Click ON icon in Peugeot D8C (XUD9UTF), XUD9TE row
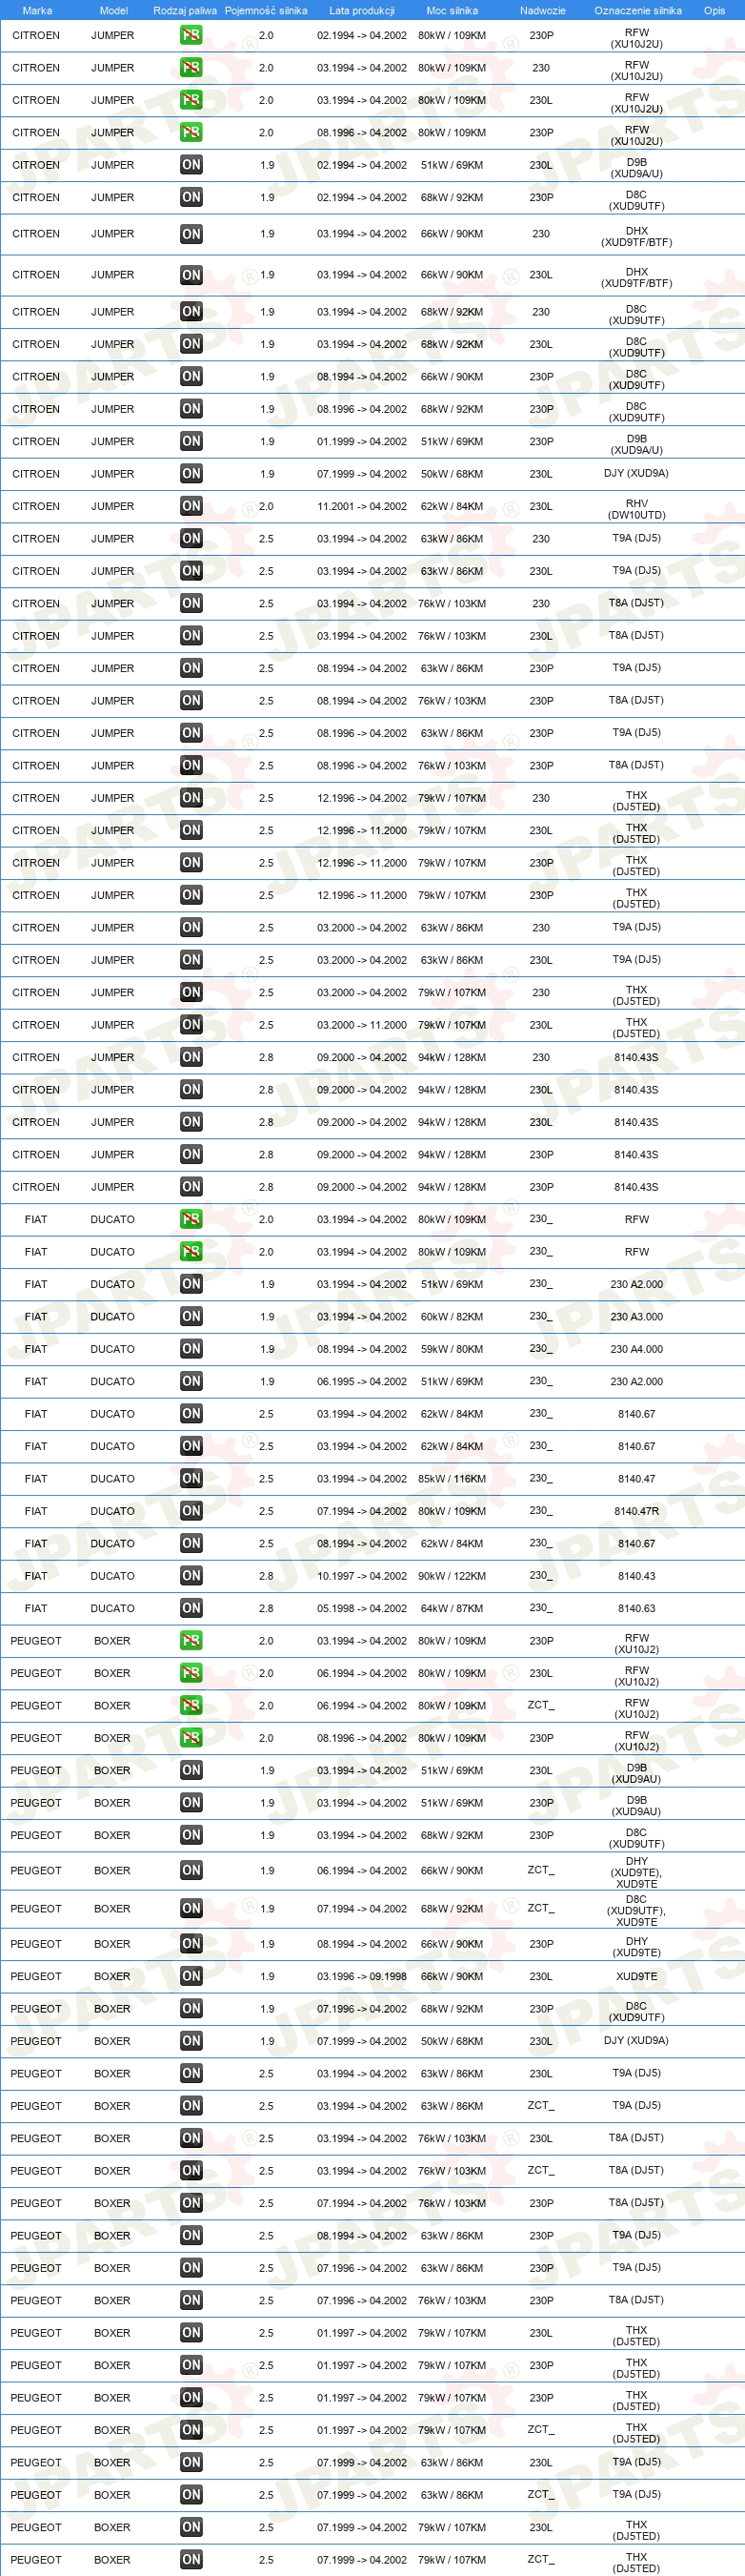This screenshot has width=745, height=2576. pyautogui.click(x=191, y=1909)
